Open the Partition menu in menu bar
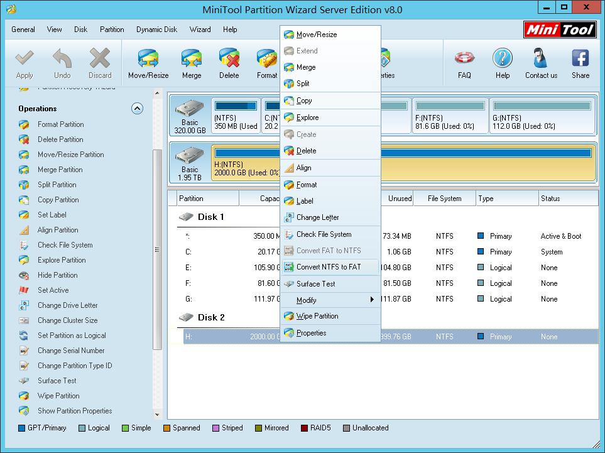The width and height of the screenshot is (605, 453). point(112,30)
